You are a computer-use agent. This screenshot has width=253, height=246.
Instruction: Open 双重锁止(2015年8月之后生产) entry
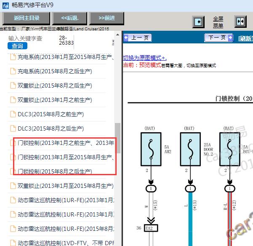tap(55, 86)
